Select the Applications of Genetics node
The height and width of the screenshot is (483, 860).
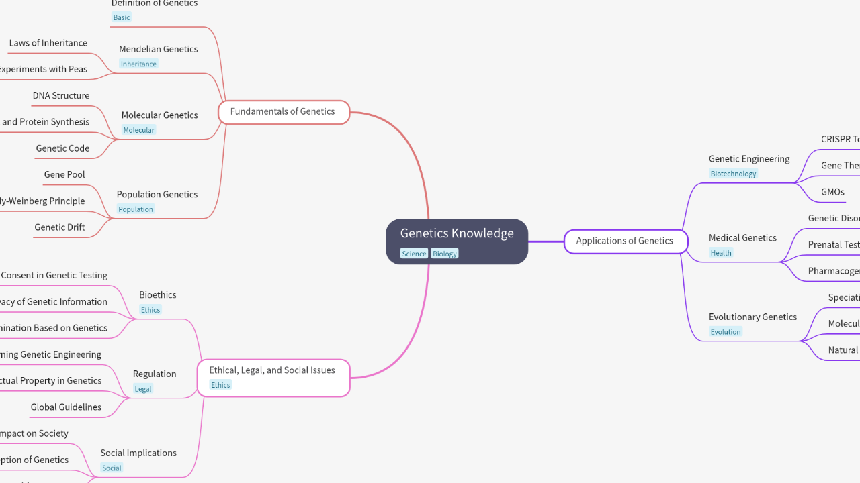(x=626, y=241)
